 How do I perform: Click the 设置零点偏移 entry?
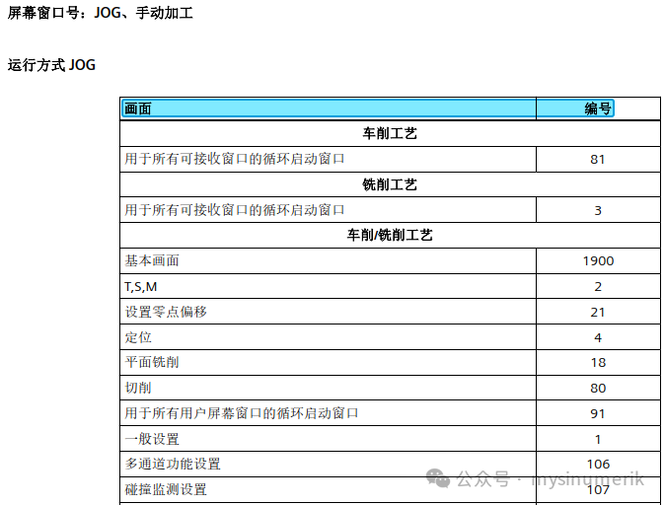coord(166,312)
